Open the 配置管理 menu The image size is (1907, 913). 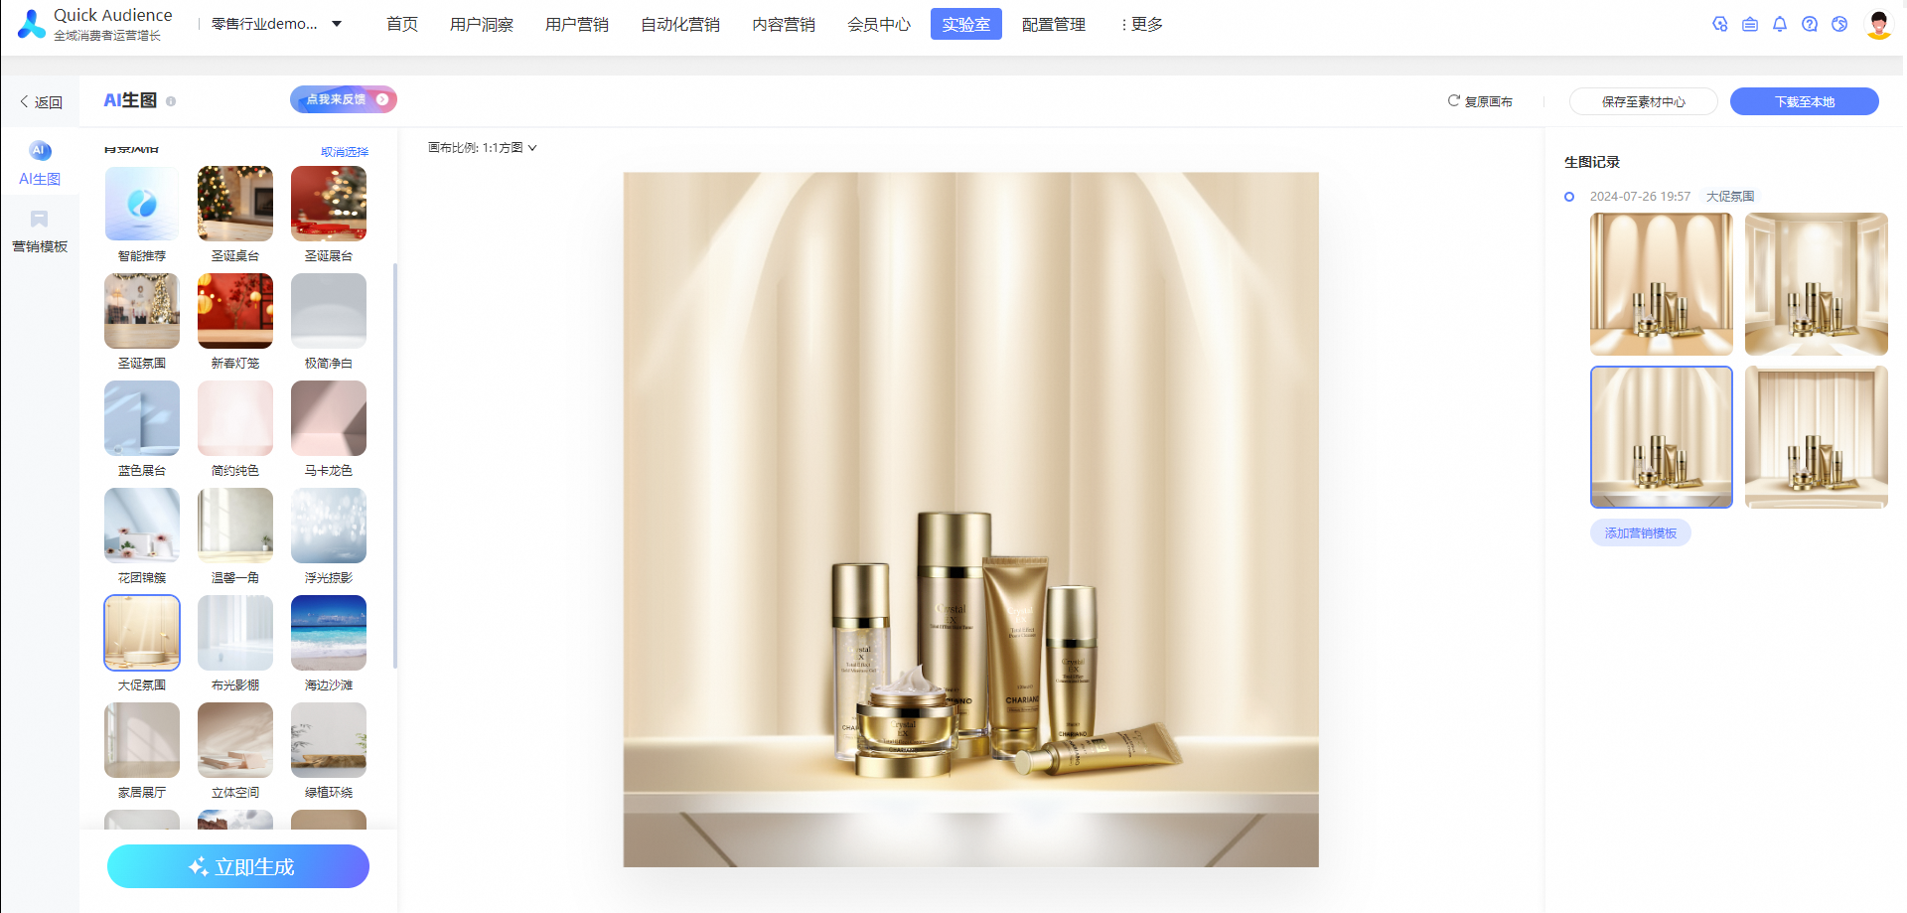(1054, 24)
